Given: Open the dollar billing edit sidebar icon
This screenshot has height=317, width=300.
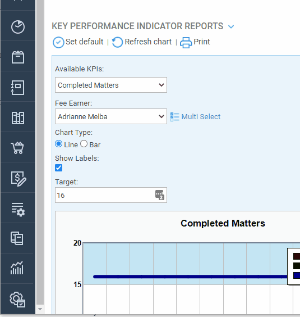Looking at the screenshot, I should [18, 179].
